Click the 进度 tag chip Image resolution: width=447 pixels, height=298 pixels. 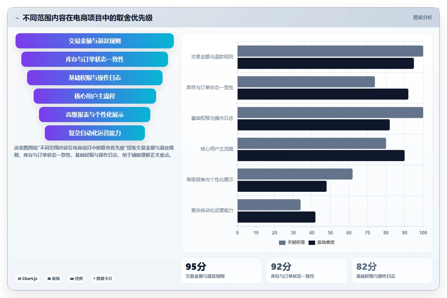coord(76,278)
